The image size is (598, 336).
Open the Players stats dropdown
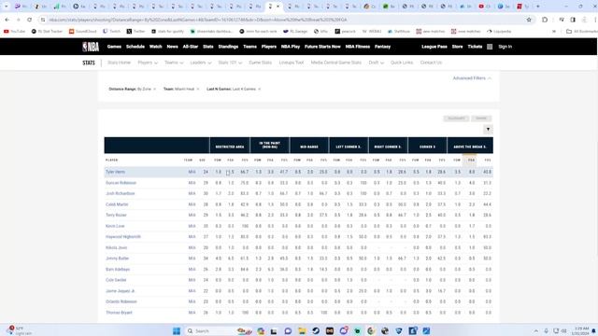148,63
